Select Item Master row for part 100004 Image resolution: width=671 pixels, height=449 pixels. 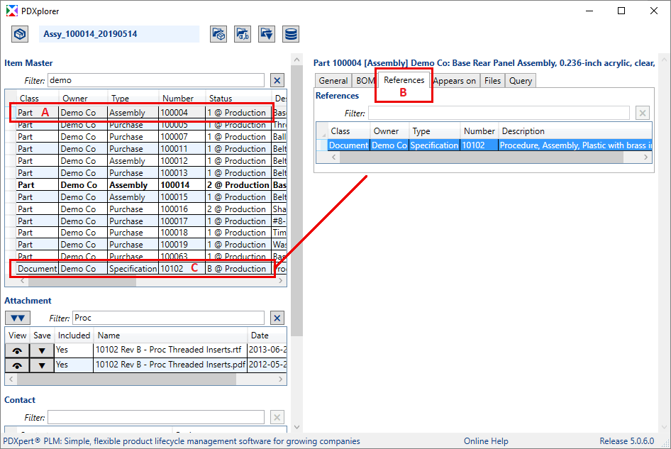coord(148,113)
